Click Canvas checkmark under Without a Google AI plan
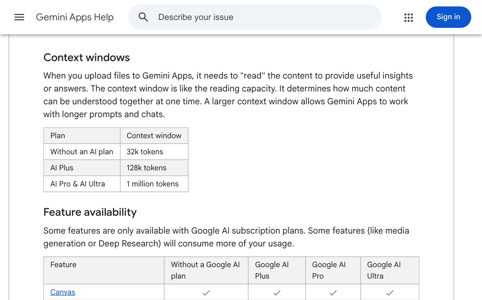This screenshot has width=482, height=300. (x=206, y=293)
